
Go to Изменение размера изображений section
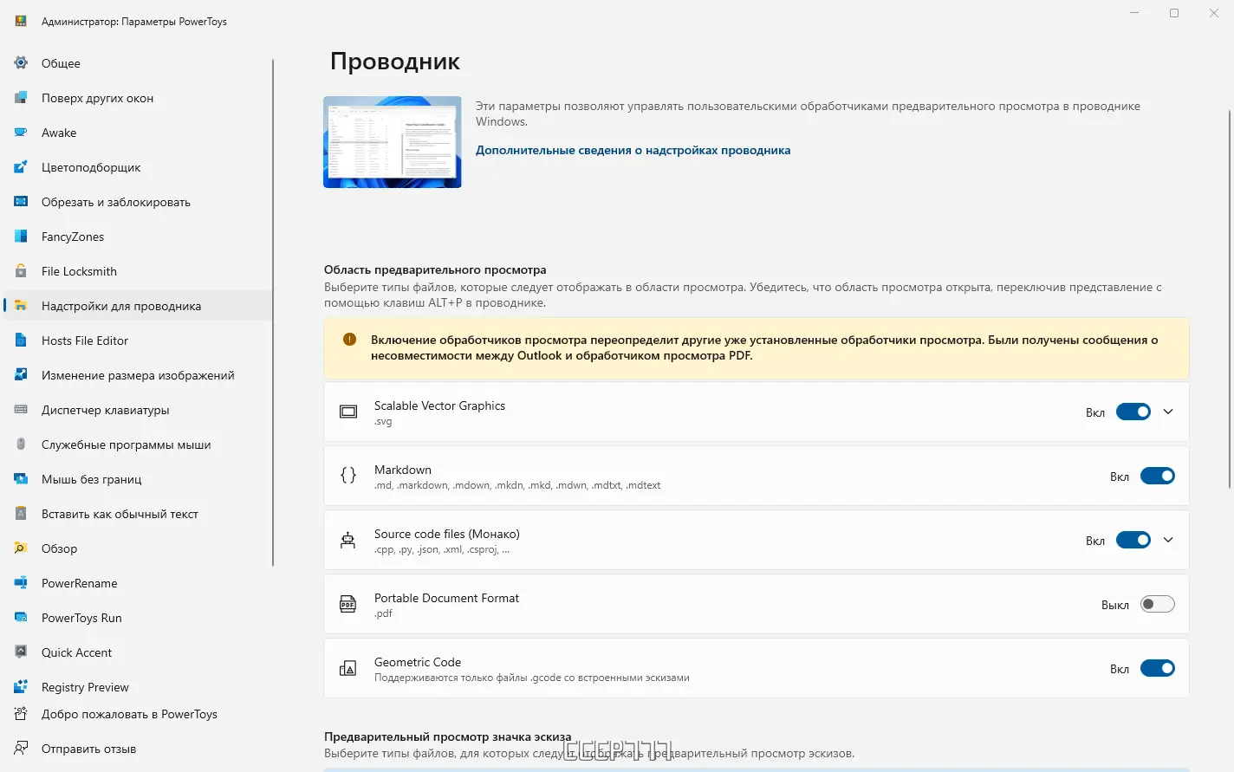coord(138,375)
